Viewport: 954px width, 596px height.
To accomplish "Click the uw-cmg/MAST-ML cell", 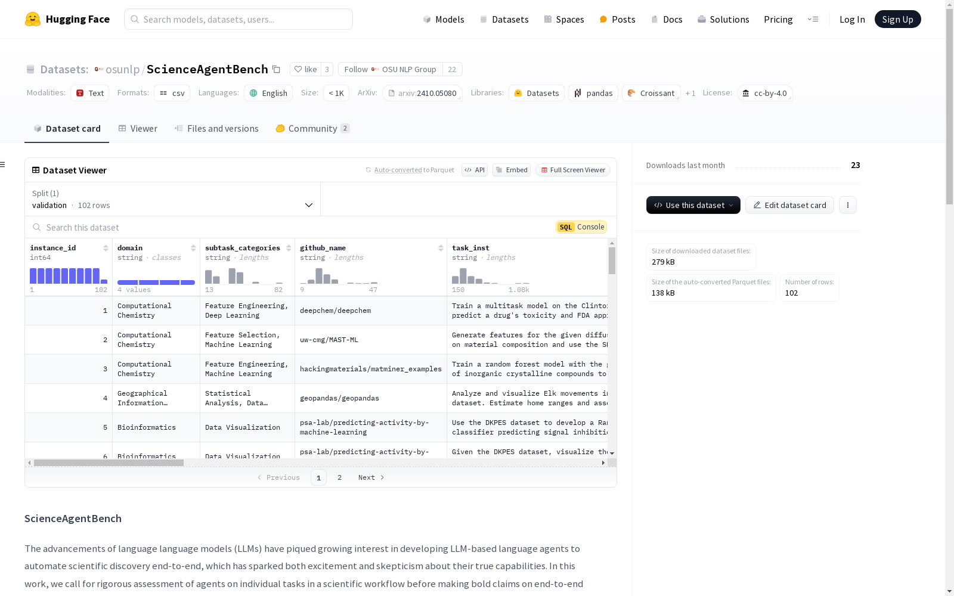I will pyautogui.click(x=371, y=340).
